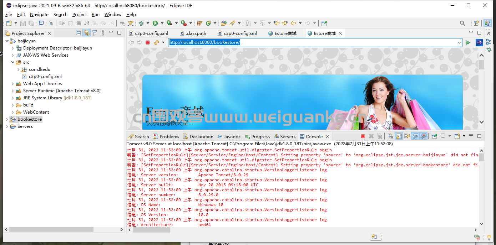This screenshot has height=245, width=496.
Task: Switch to the .classpath editor tab
Action: point(193,33)
